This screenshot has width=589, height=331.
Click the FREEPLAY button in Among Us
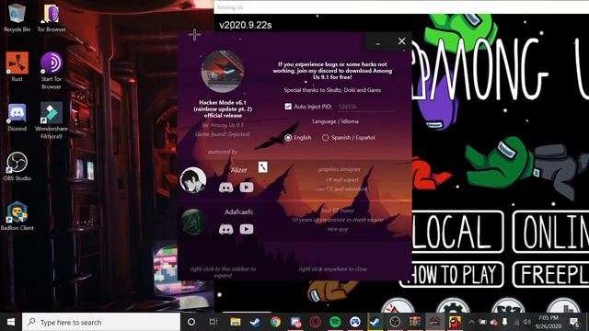550,274
